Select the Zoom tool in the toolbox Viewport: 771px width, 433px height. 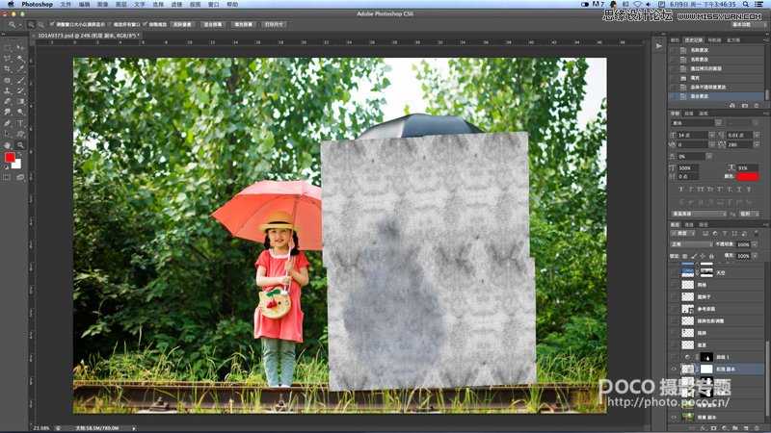click(20, 145)
